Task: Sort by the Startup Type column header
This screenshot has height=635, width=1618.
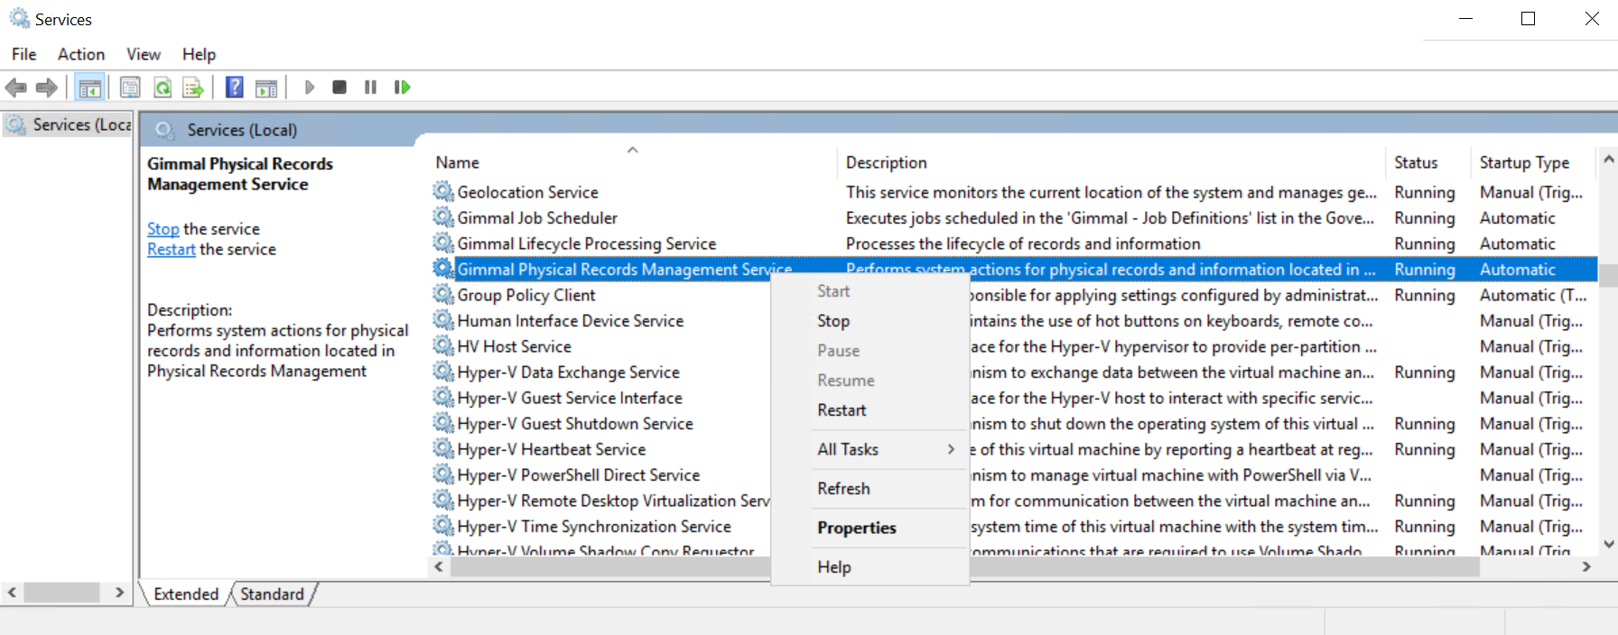Action: click(x=1524, y=162)
